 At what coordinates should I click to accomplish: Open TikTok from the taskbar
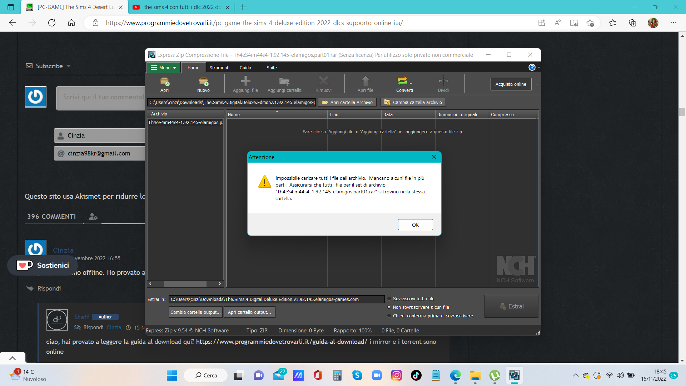pyautogui.click(x=416, y=375)
